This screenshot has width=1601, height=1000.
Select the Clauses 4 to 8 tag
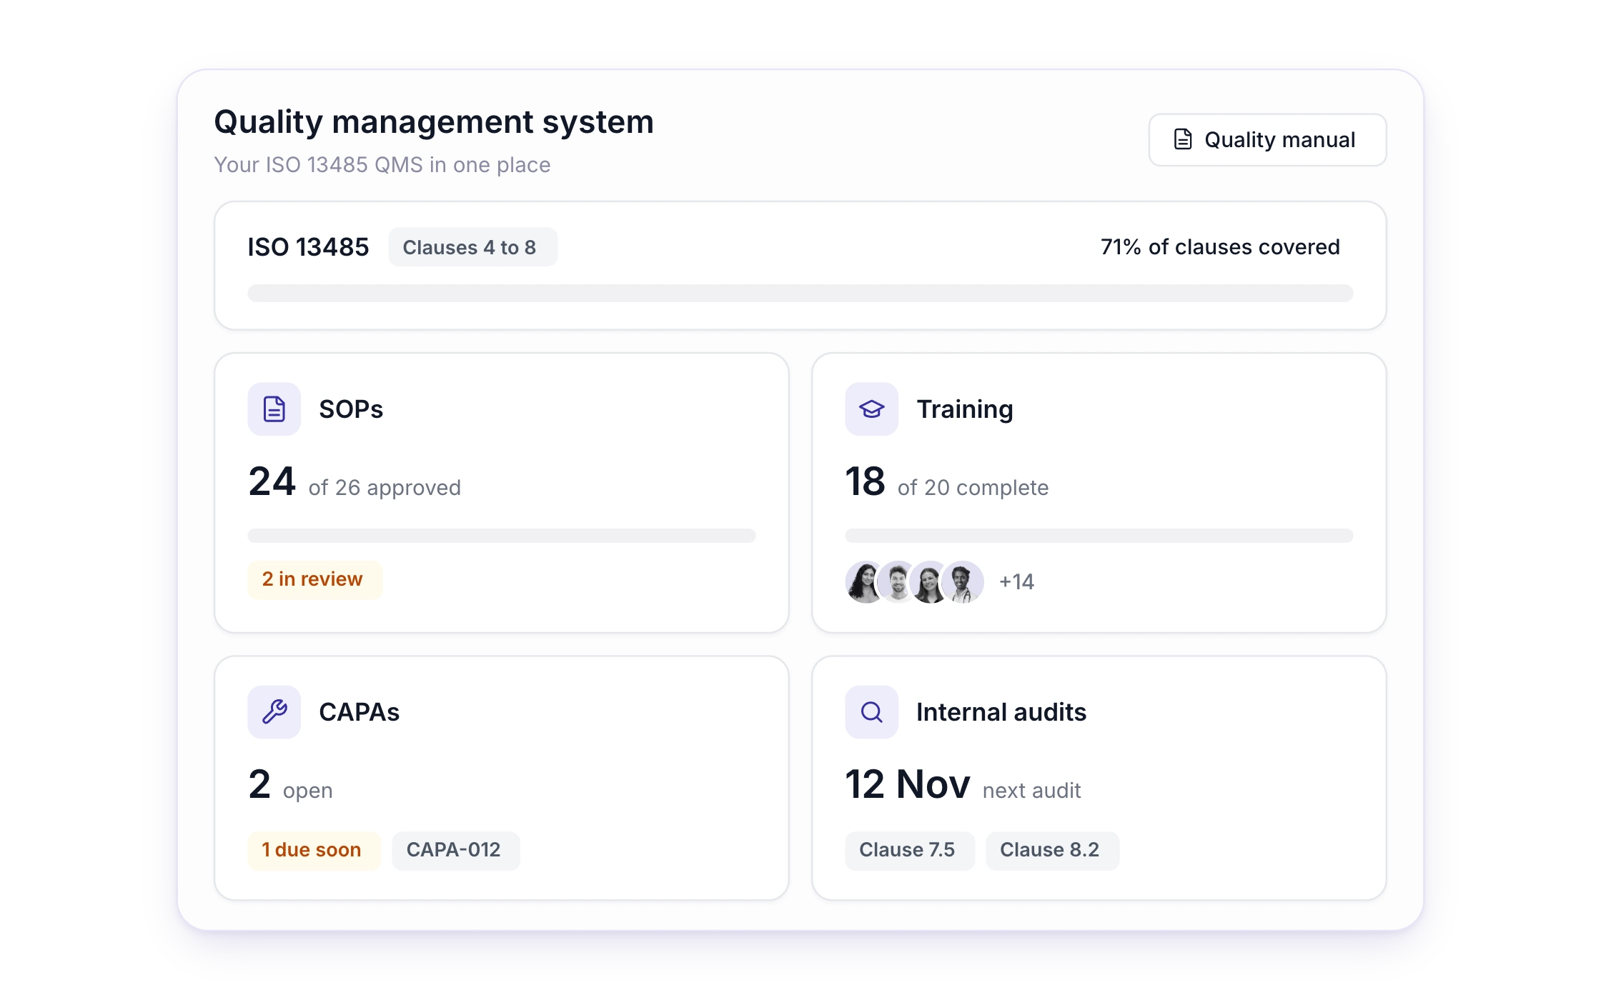tap(472, 247)
